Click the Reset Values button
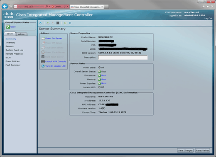Image resolution: width=216 pixels, height=157 pixels. 202,150
